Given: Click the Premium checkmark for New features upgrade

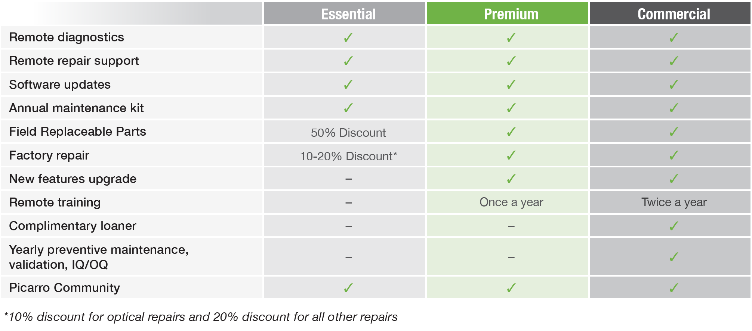Looking at the screenshot, I should click(511, 179).
